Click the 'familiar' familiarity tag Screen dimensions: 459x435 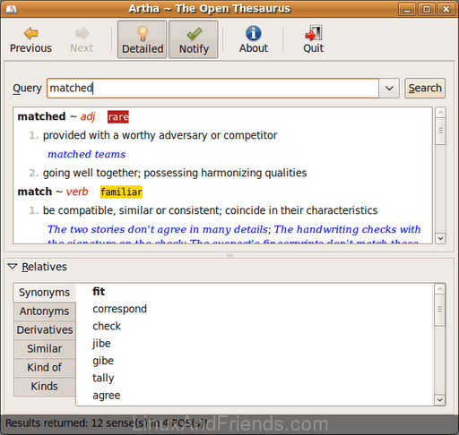pyautogui.click(x=121, y=192)
